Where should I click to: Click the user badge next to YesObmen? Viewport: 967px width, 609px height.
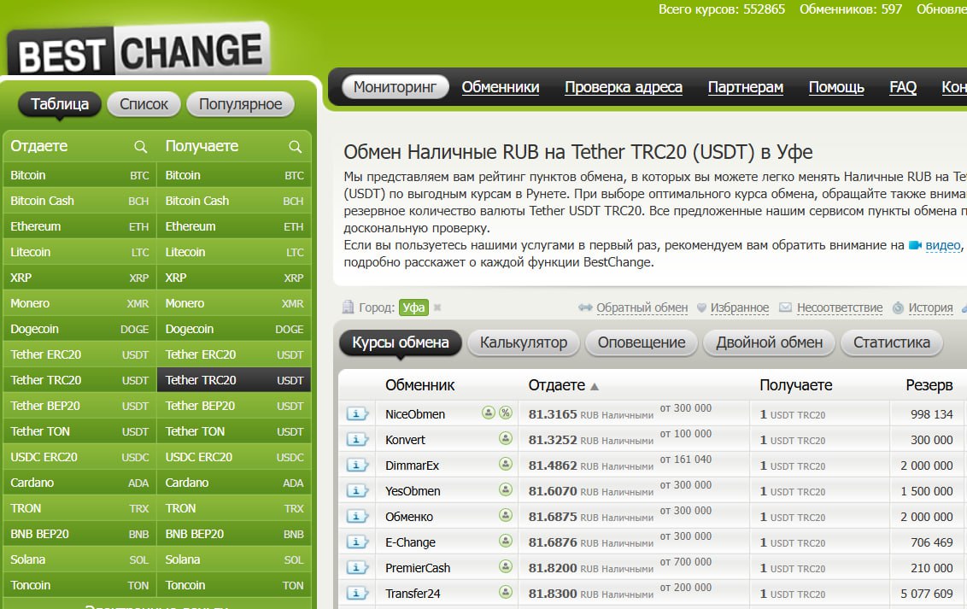pyautogui.click(x=506, y=490)
